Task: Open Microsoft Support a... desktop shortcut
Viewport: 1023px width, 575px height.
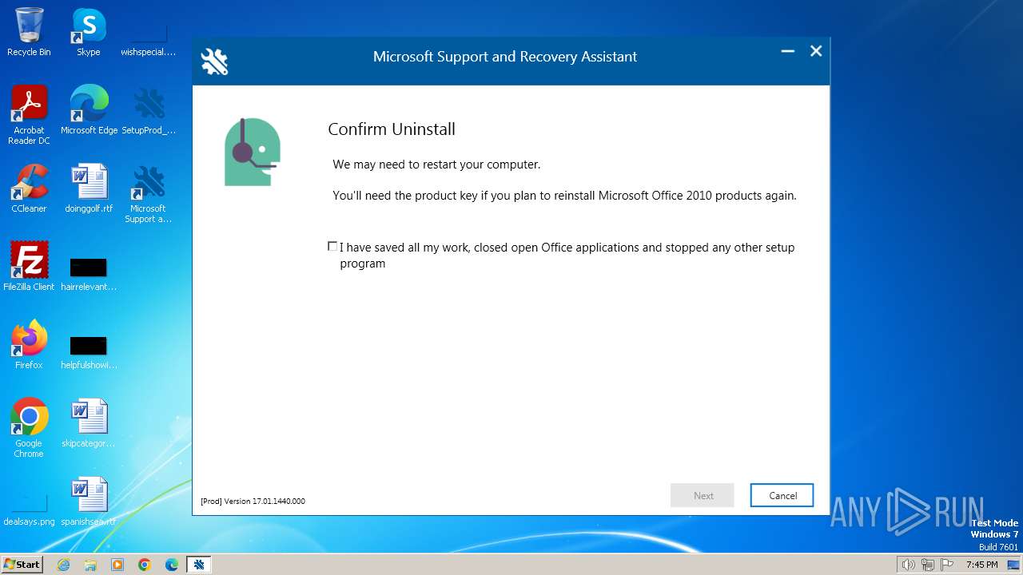Action: 149,193
